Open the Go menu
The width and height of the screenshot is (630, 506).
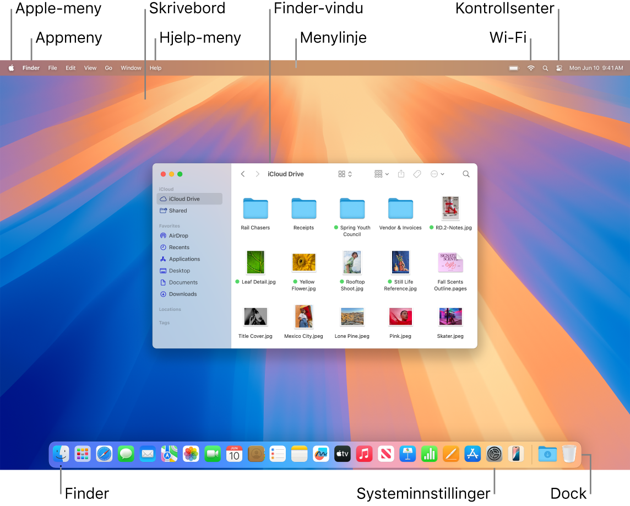coord(108,68)
